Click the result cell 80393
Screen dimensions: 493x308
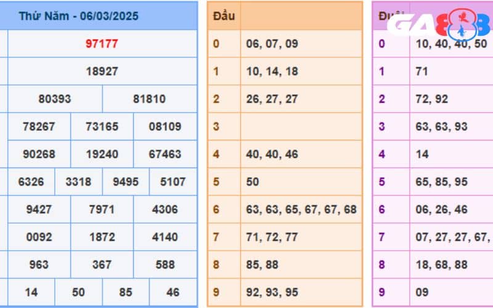click(55, 99)
